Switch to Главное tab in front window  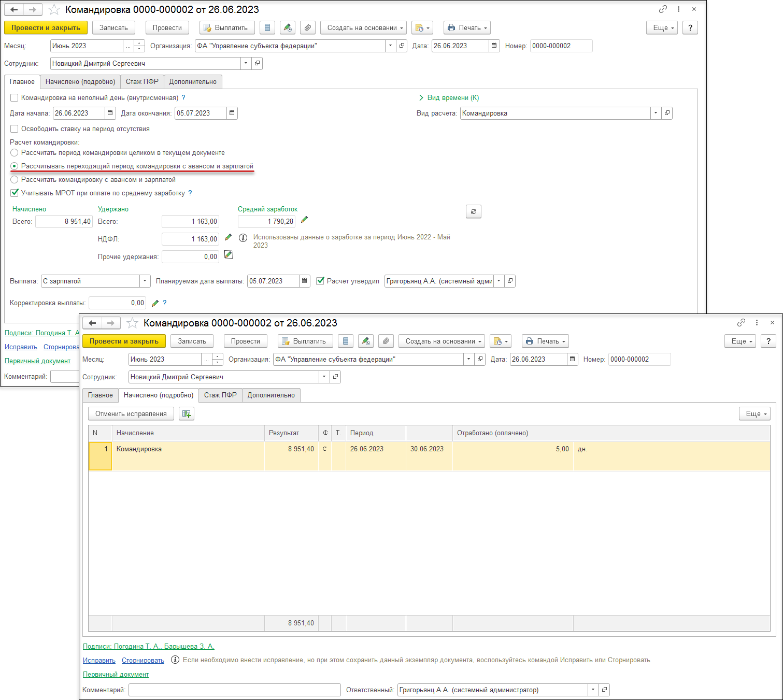(x=101, y=395)
